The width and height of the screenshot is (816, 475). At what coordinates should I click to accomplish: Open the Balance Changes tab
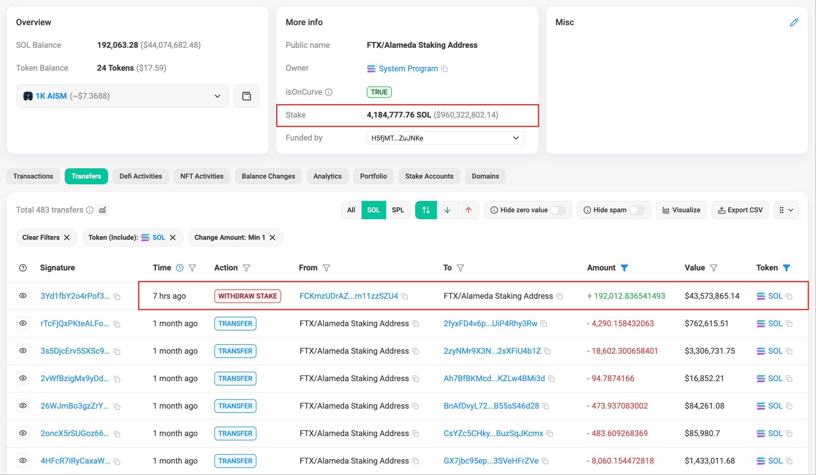pos(268,176)
